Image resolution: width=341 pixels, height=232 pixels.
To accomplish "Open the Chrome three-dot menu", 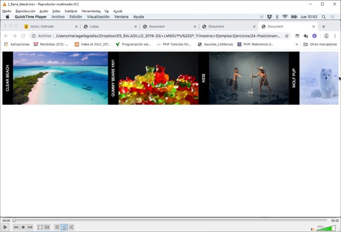I will [335, 36].
